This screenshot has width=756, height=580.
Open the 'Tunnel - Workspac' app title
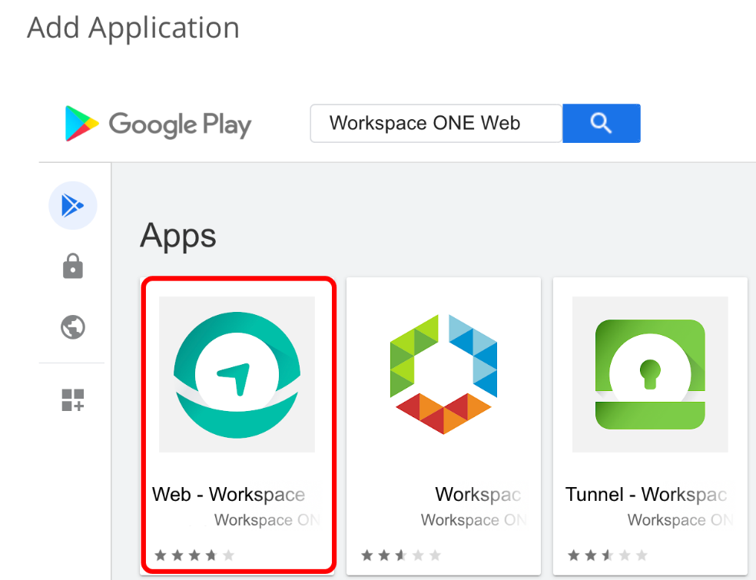[646, 495]
